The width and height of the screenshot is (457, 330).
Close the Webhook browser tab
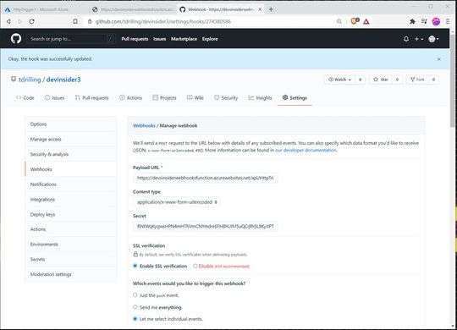[x=260, y=9]
